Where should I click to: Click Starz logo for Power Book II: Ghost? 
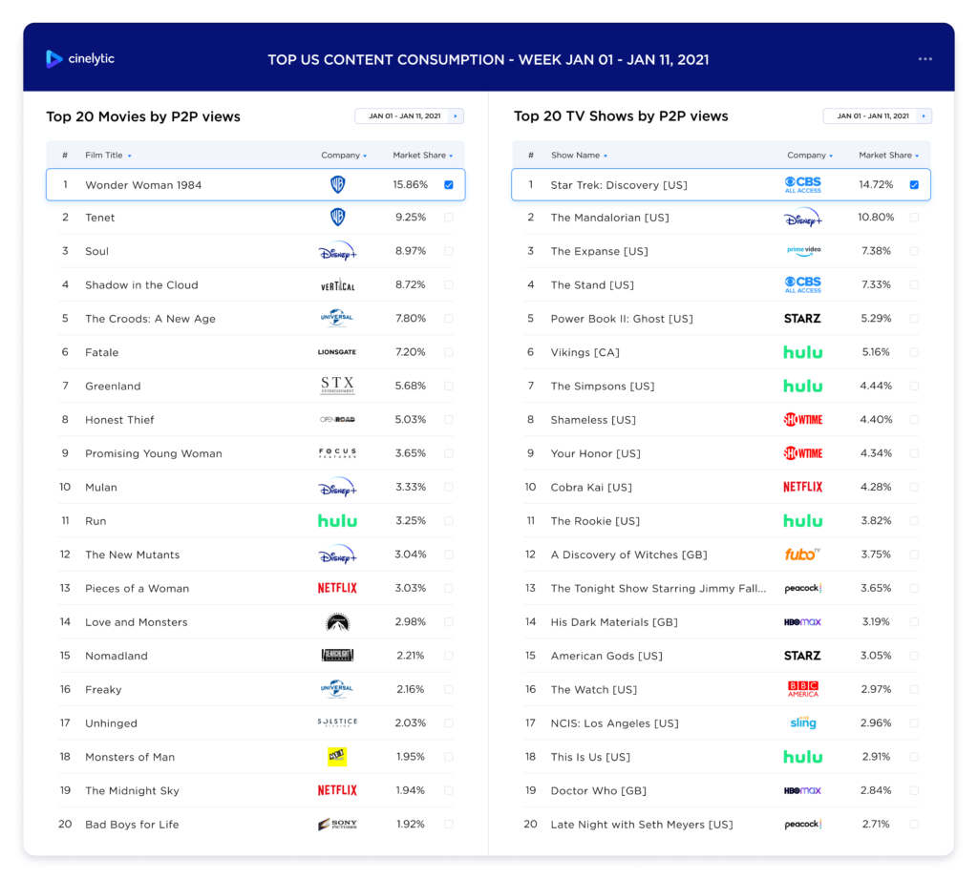802,319
